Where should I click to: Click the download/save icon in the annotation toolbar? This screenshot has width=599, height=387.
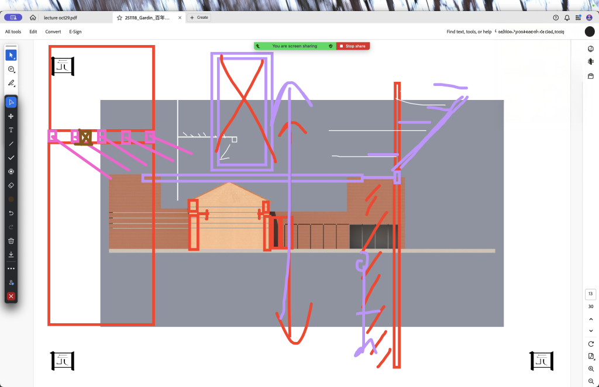(11, 254)
